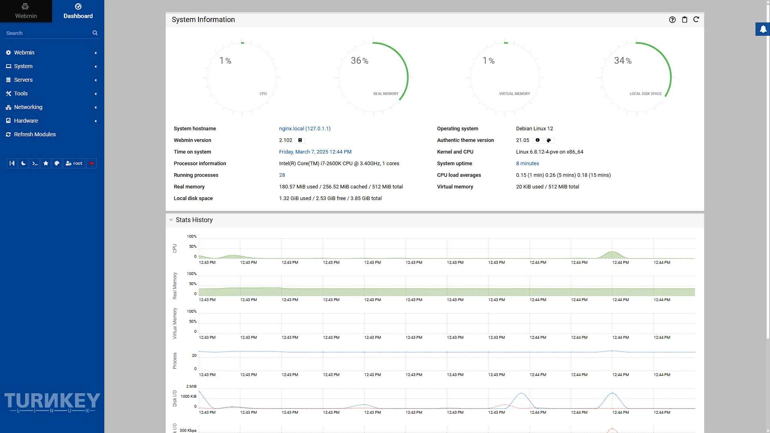Click the system time link
The height and width of the screenshot is (433, 770).
(315, 152)
